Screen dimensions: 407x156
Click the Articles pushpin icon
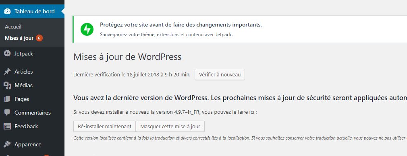tap(7, 72)
